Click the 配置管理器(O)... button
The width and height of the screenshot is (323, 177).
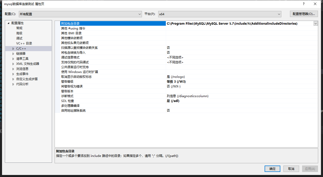point(304,14)
